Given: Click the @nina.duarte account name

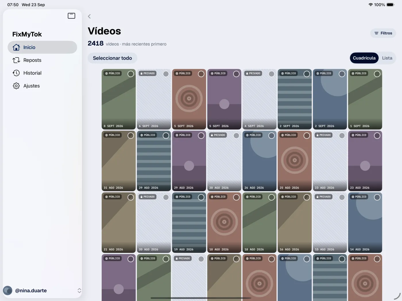Looking at the screenshot, I should (31, 290).
